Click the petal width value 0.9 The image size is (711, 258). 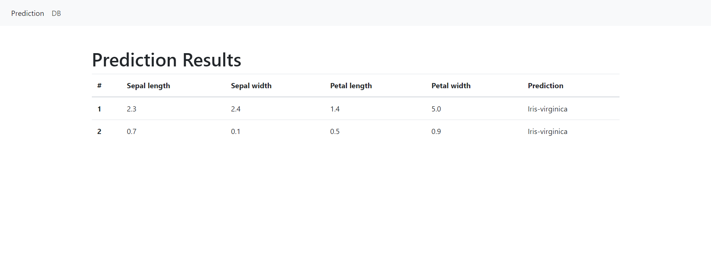point(436,131)
